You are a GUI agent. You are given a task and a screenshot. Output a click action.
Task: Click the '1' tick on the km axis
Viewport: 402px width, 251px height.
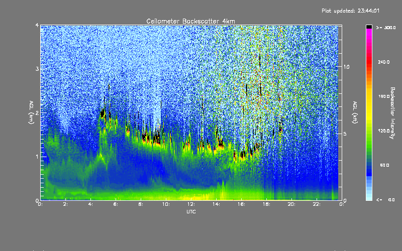coord(37,157)
